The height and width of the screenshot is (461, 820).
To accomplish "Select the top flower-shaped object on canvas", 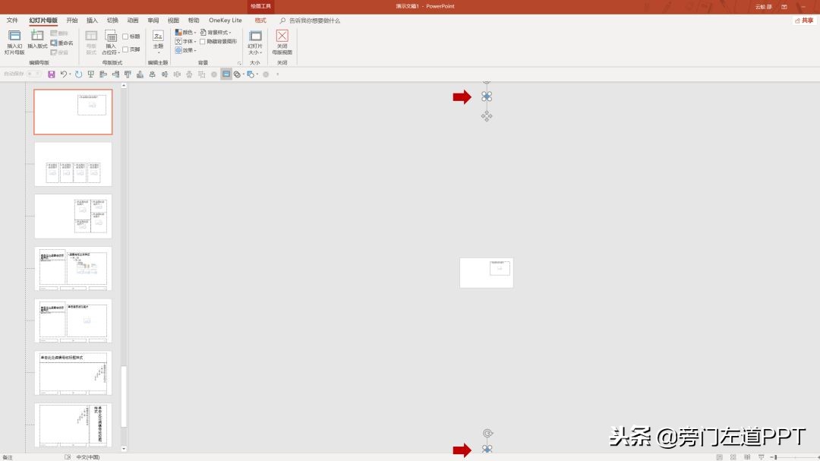I will [487, 96].
